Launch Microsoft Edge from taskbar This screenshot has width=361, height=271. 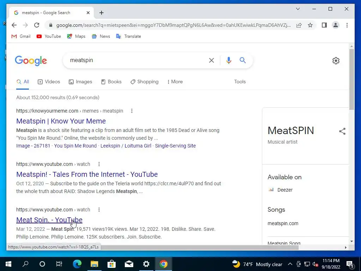pyautogui.click(x=77, y=264)
